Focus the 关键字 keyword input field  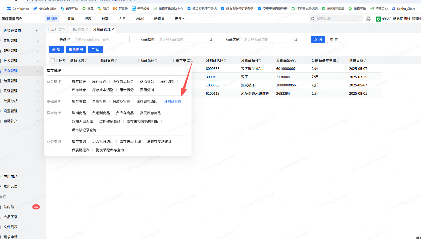(101, 39)
